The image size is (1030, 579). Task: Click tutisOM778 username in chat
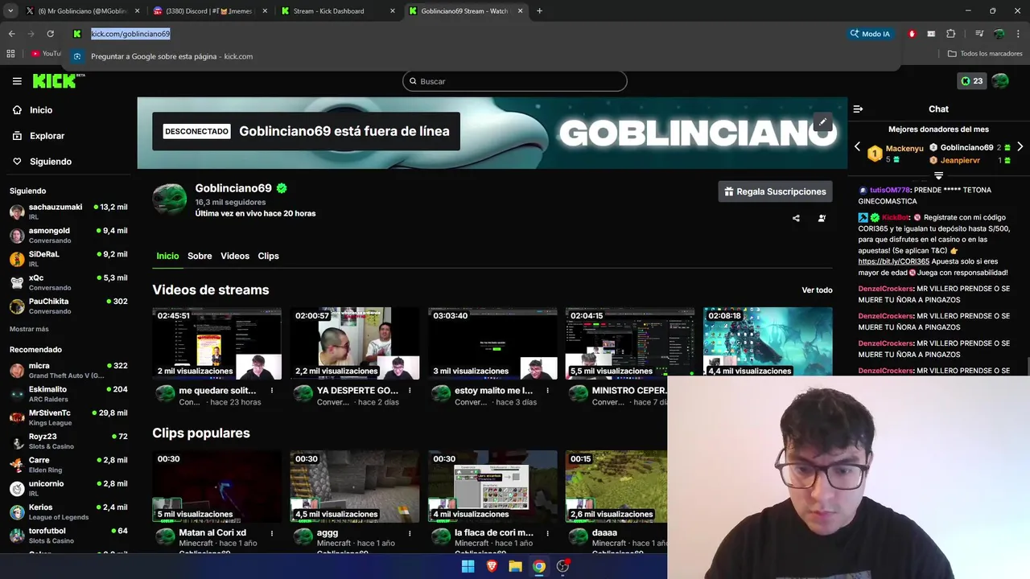889,191
